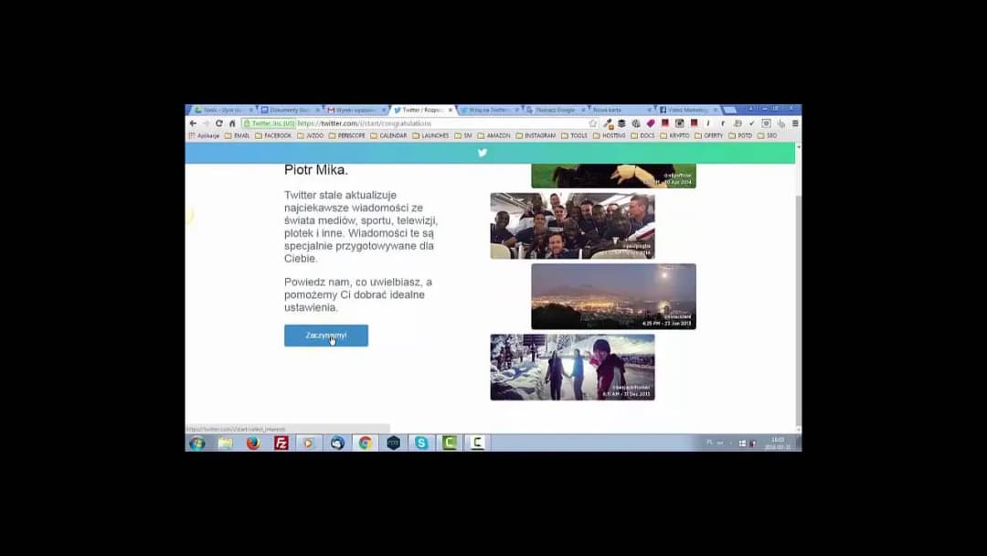Go to browser home page icon
Screen dimensions: 987x556
pyautogui.click(x=232, y=123)
